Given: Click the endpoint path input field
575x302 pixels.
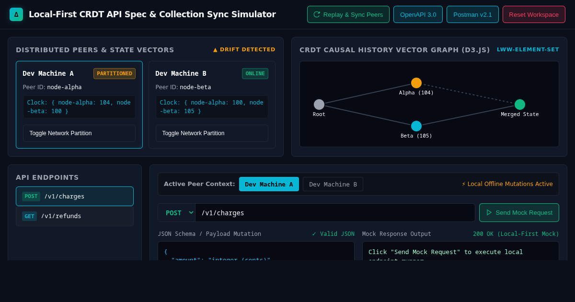Looking at the screenshot, I should click(335, 213).
